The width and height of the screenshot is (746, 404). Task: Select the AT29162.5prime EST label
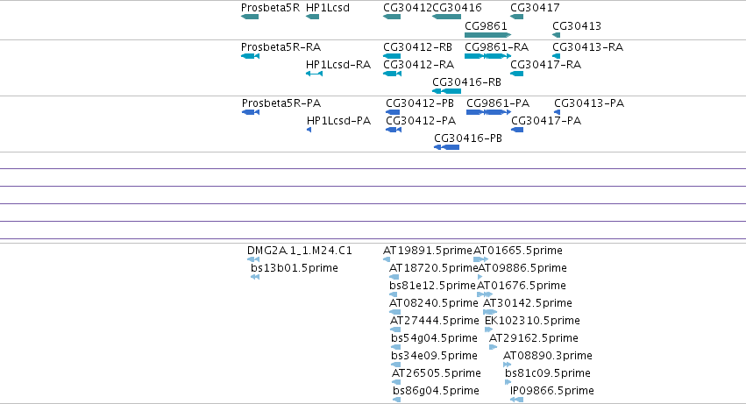(534, 338)
